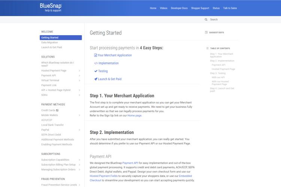The width and height of the screenshot is (281, 187).
Task: Open Shopper Support in header
Action: [200, 8]
